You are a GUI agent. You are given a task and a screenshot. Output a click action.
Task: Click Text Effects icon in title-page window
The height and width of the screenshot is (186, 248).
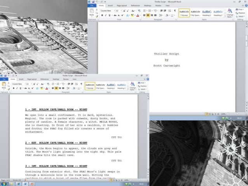pyautogui.click(x=127, y=15)
